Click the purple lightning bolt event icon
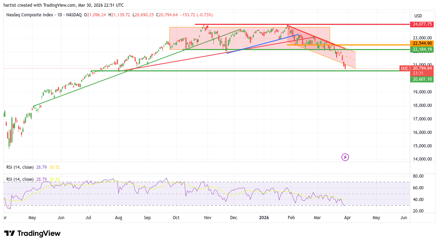 click(x=345, y=157)
